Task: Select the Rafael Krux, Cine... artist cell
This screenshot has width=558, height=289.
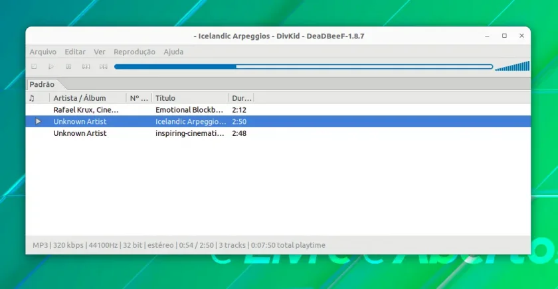Action: coord(86,110)
